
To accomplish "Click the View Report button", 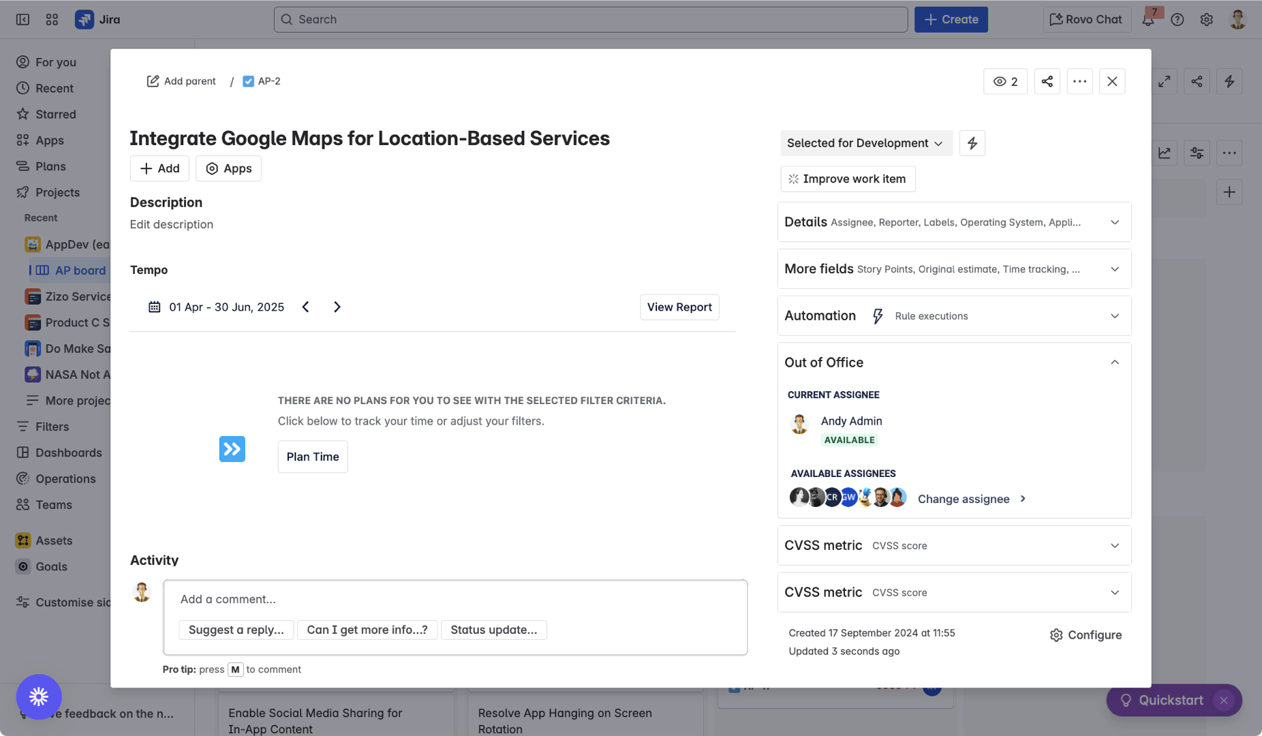I will click(x=679, y=307).
